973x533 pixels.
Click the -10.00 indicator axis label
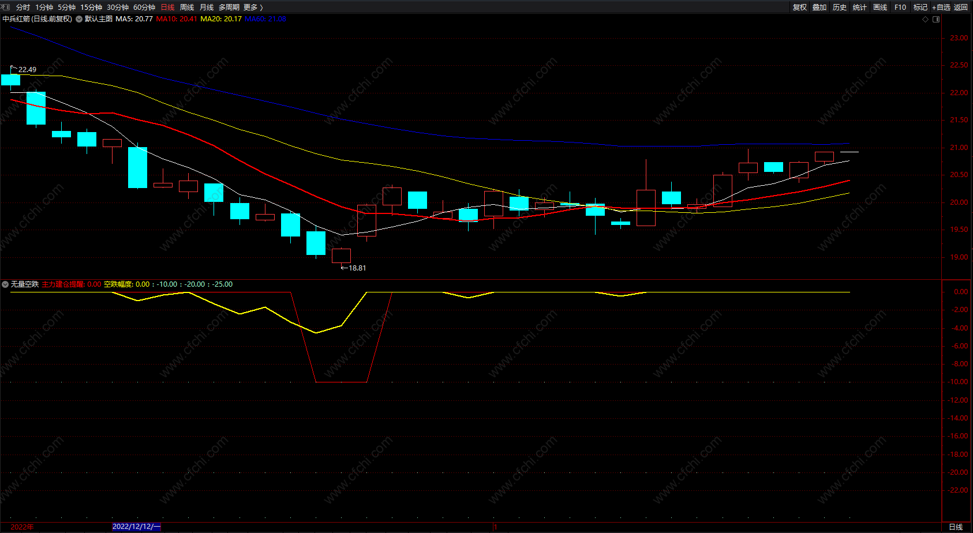coord(959,382)
